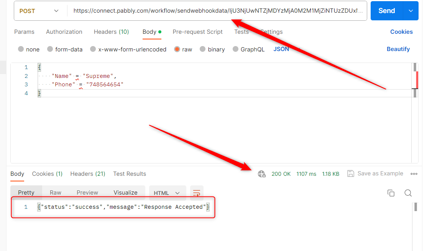427x251 pixels.
Task: Switch to the Authorization tab
Action: pyautogui.click(x=64, y=32)
